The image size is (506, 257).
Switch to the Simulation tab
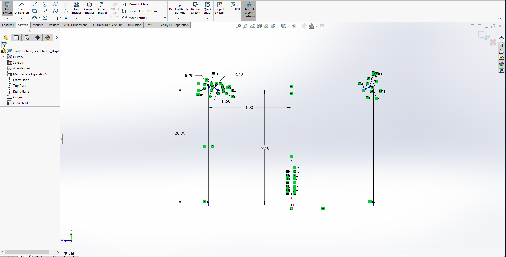[x=134, y=25]
